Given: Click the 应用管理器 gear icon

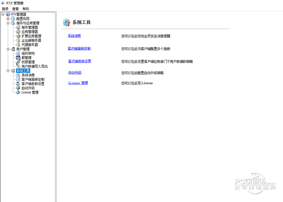Looking at the screenshot, I should (18, 32).
